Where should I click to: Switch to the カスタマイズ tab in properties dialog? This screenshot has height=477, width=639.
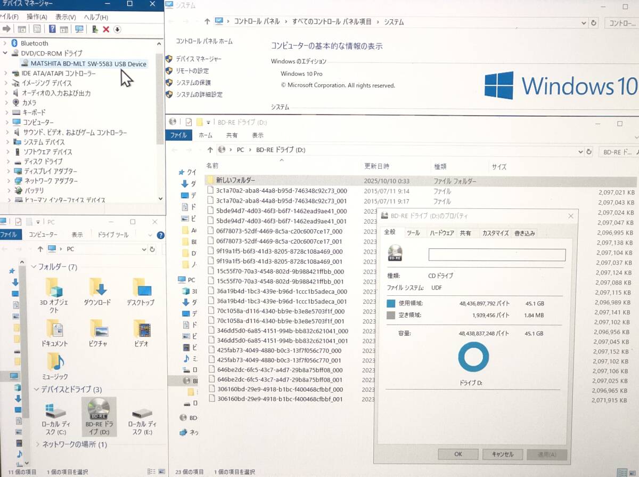495,233
